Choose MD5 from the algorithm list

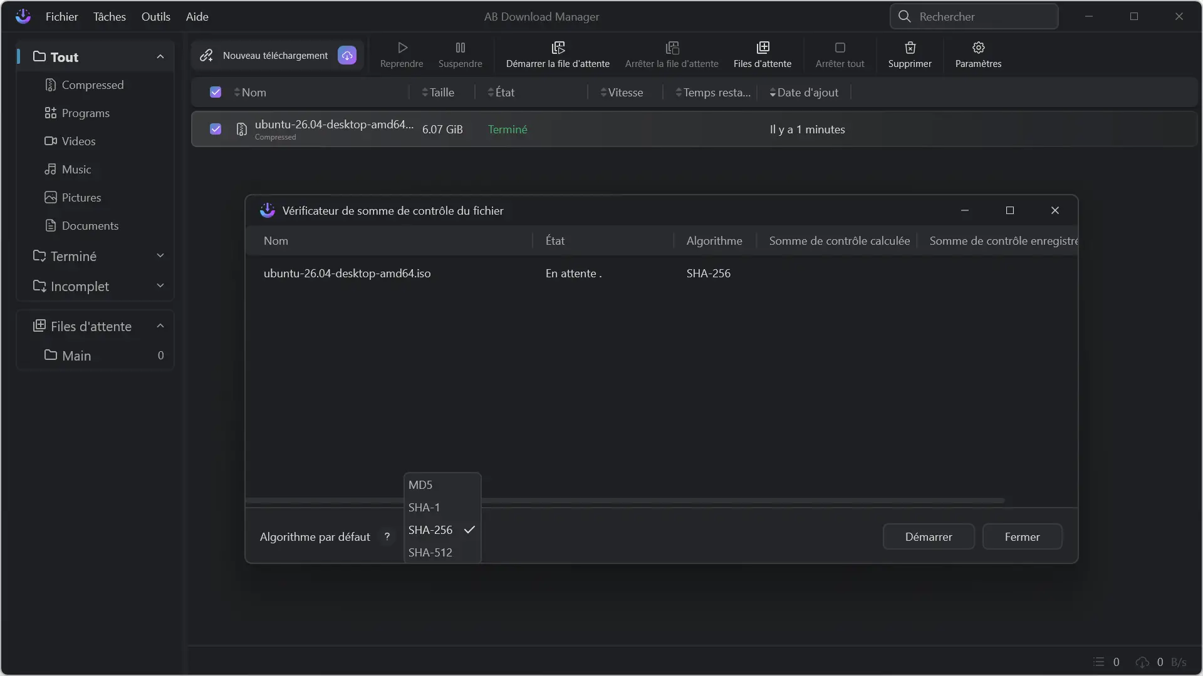442,484
